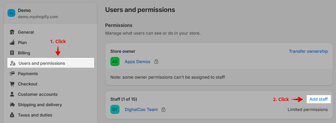Select the DT teal avatar
The height and width of the screenshot is (123, 336).
[x=115, y=109]
